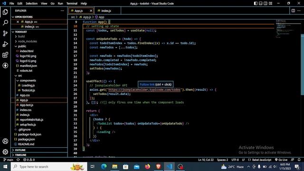304x171 pixels.
Task: Open Microsoft Edge from the taskbar
Action: pyautogui.click(x=104, y=167)
